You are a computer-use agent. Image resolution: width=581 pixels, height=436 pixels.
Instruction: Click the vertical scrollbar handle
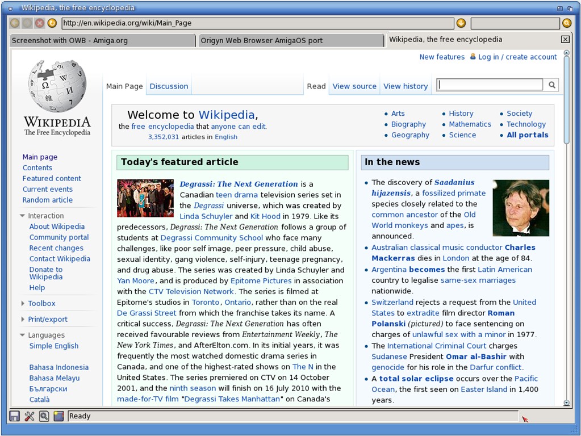[567, 99]
